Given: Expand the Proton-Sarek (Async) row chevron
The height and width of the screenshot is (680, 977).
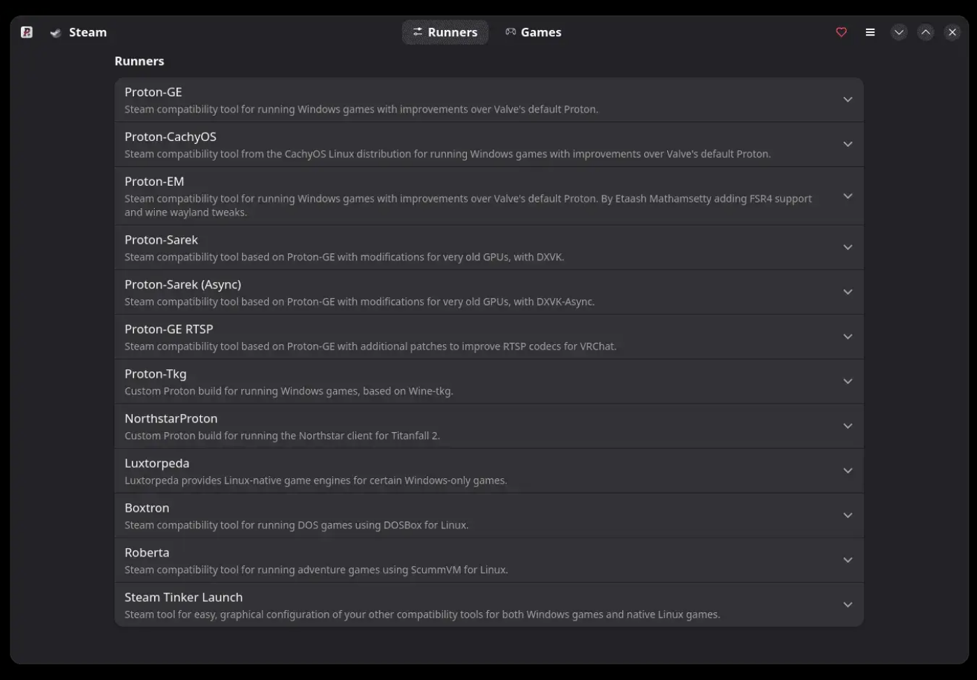Looking at the screenshot, I should tap(848, 292).
